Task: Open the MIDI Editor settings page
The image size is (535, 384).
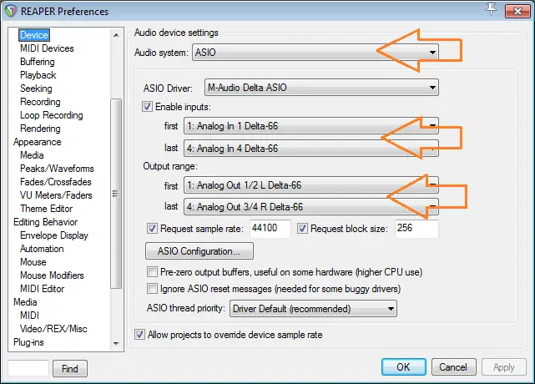Action: pyautogui.click(x=42, y=289)
